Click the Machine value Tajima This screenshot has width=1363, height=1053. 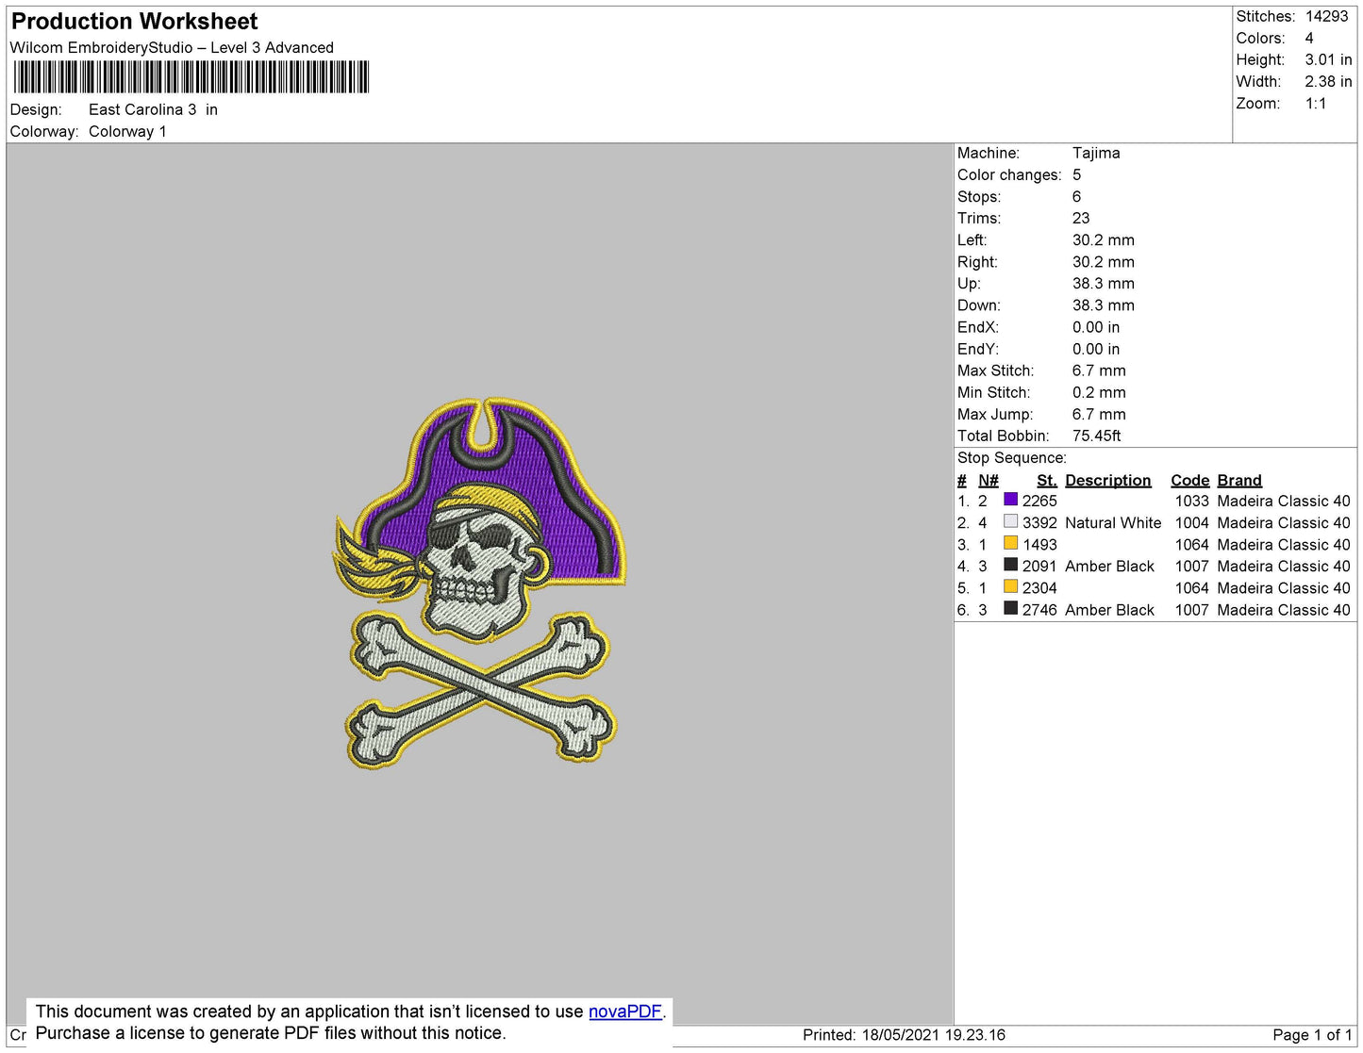pos(1096,153)
